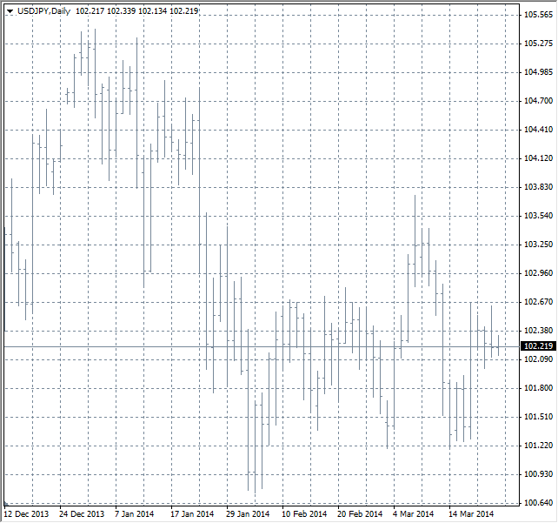Click the current price label 102.219

(539, 346)
